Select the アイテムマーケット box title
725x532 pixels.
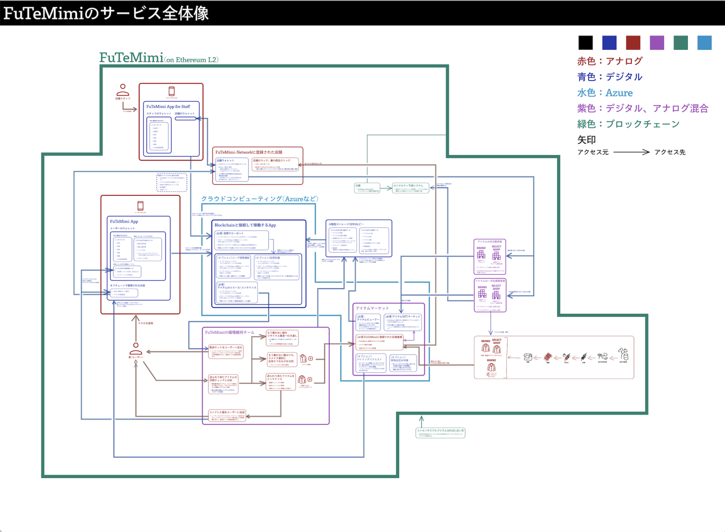click(372, 308)
